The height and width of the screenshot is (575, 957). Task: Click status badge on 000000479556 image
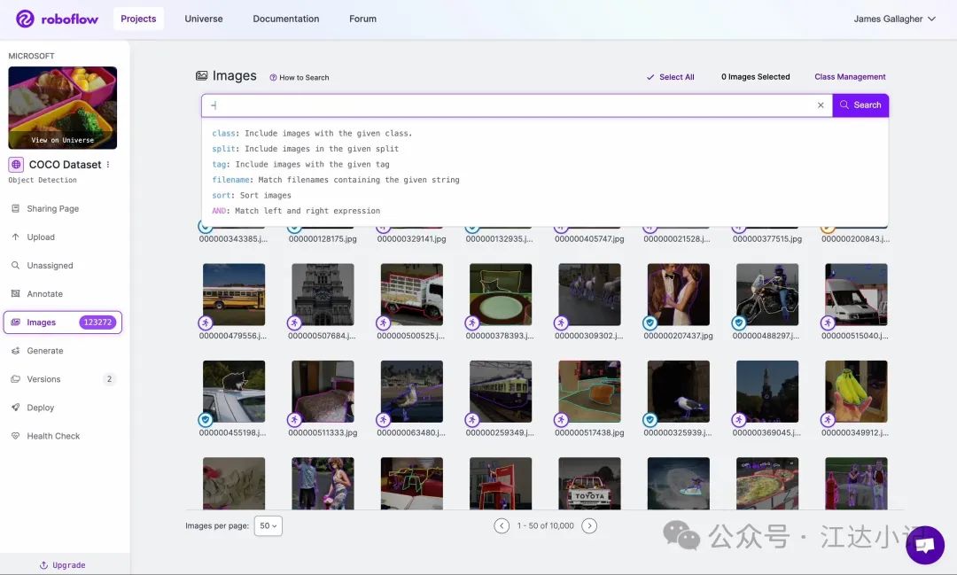point(205,322)
